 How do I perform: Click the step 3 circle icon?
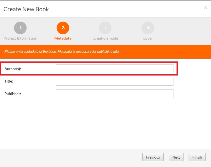105,28
